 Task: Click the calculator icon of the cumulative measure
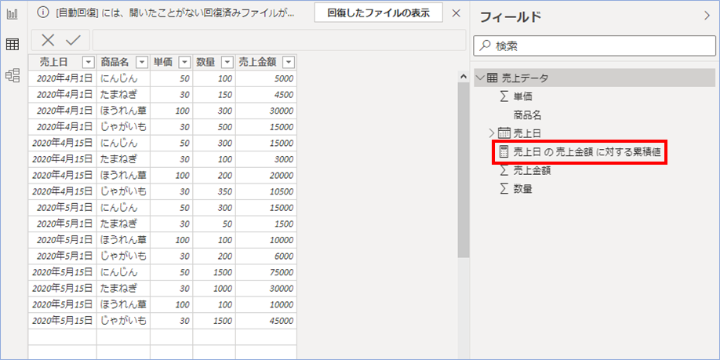click(504, 151)
